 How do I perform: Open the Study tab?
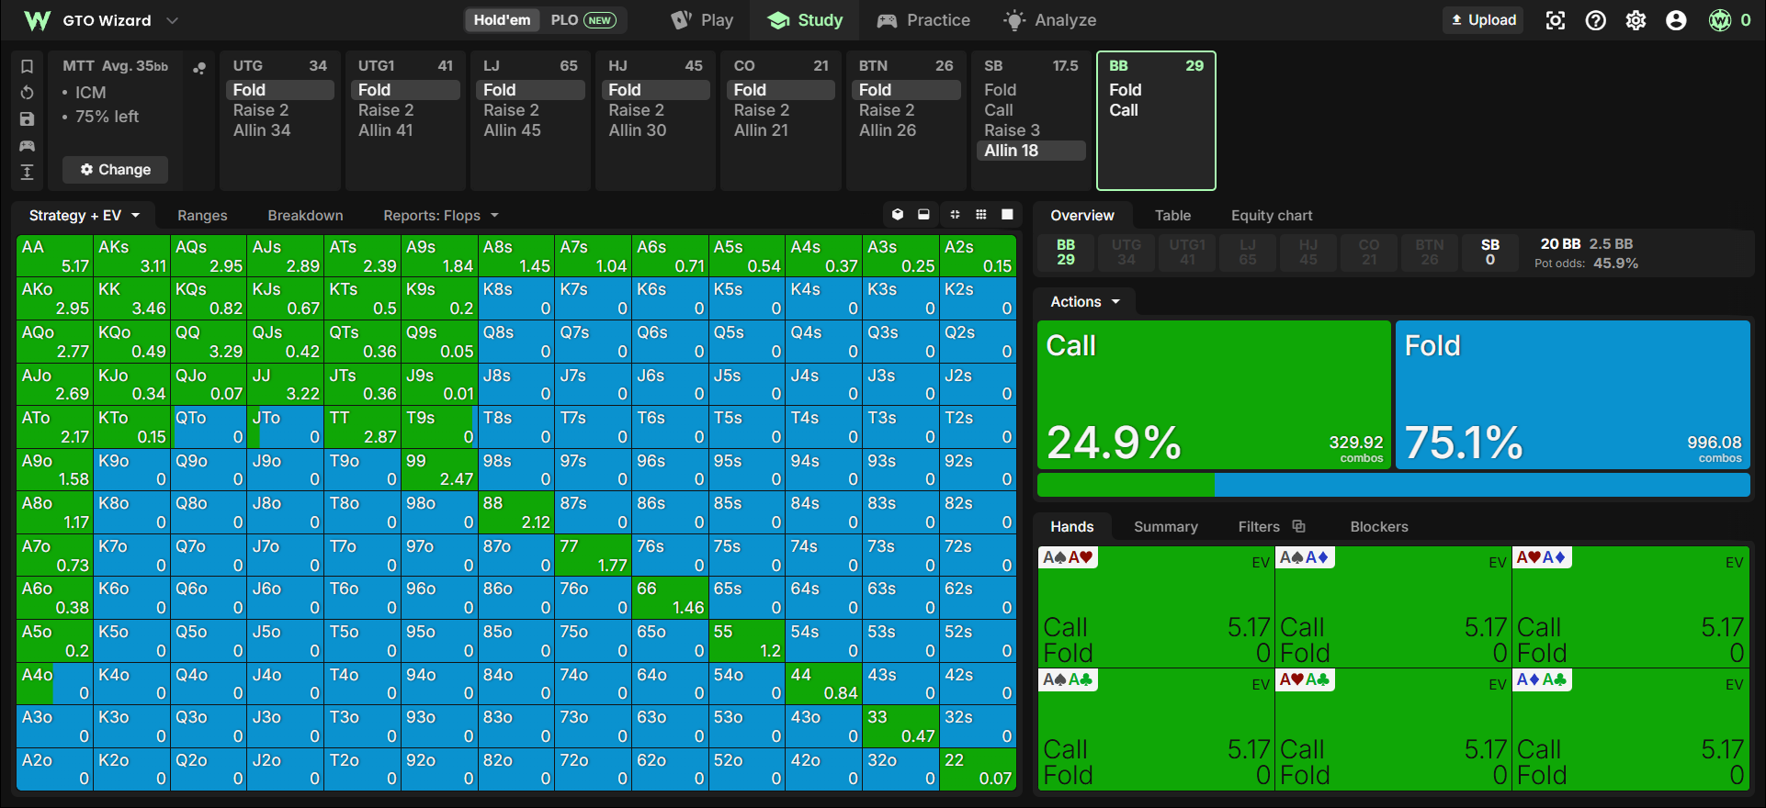click(806, 20)
